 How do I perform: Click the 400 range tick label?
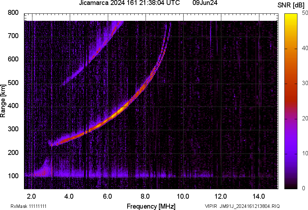(13, 106)
